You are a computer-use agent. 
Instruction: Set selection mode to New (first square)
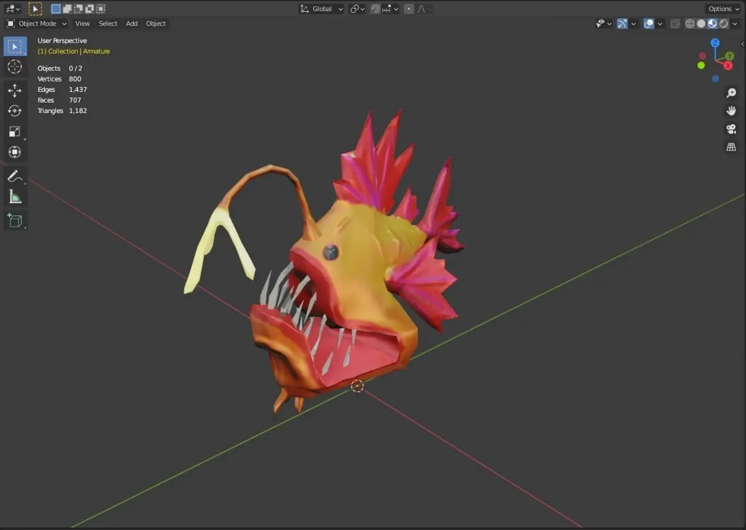tap(56, 9)
